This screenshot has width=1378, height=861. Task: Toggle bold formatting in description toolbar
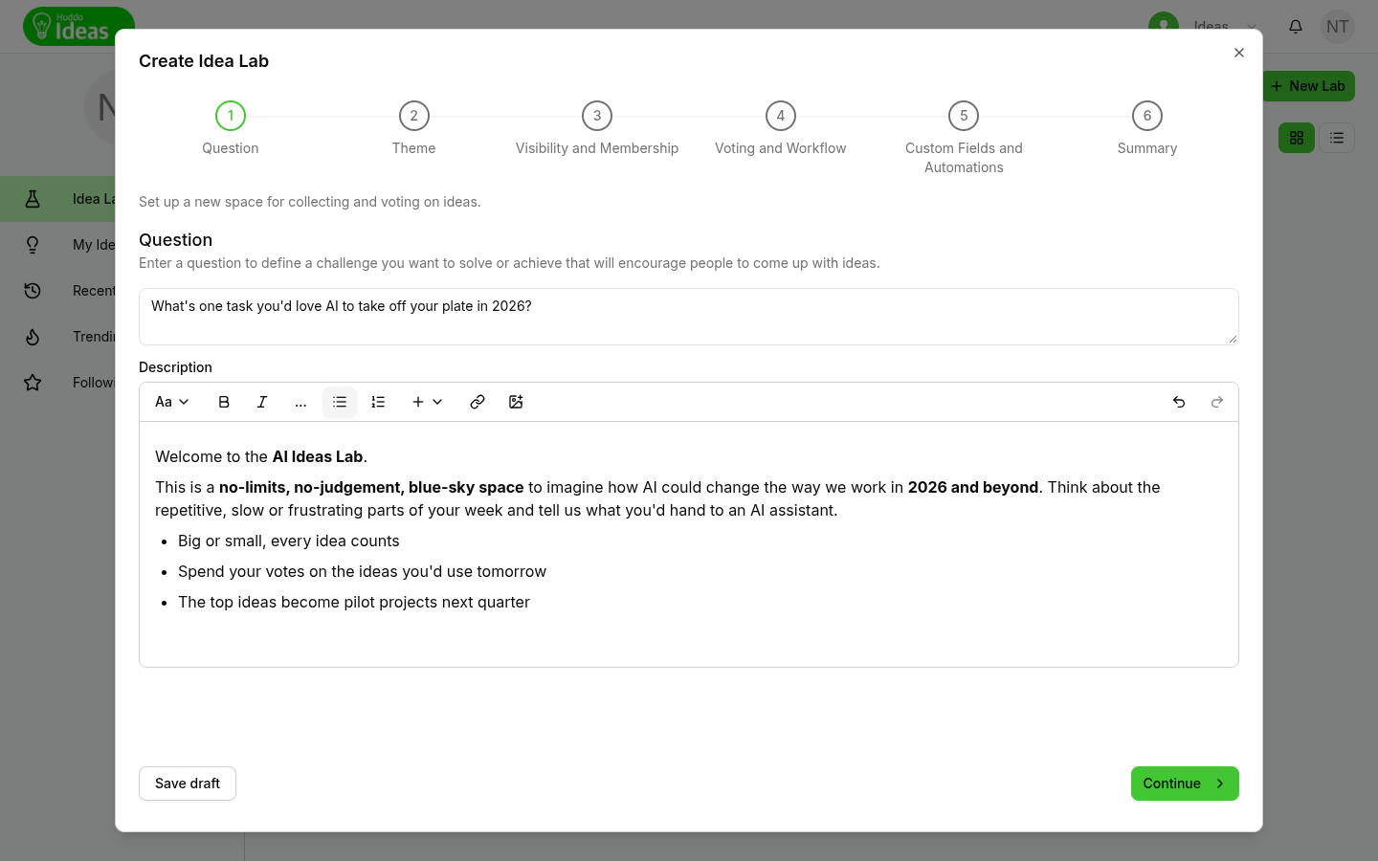point(224,402)
